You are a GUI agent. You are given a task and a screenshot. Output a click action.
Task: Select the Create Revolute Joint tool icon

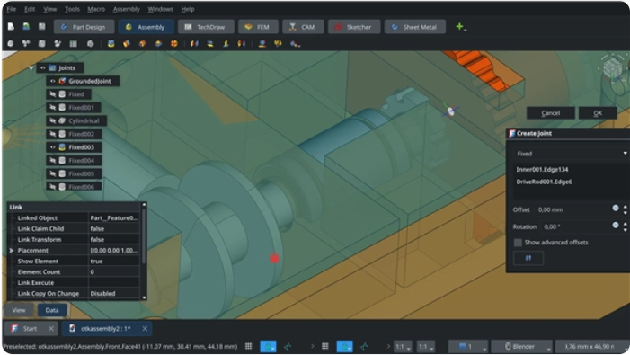pos(127,43)
